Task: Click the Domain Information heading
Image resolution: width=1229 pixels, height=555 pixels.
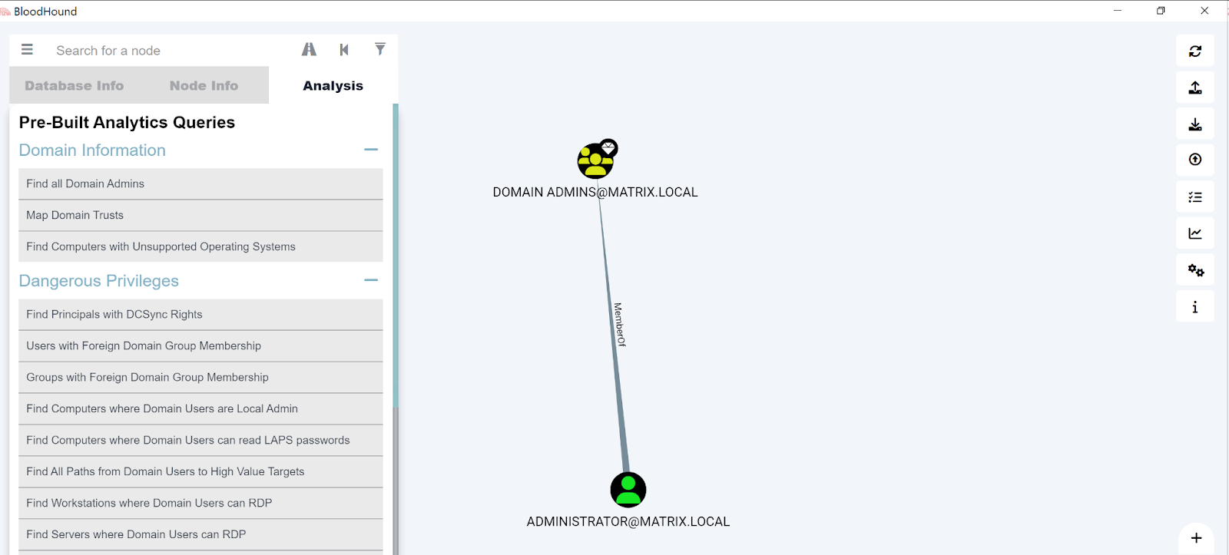Action: [x=92, y=150]
